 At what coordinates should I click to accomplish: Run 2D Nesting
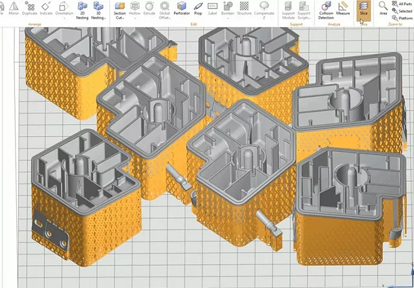82,10
